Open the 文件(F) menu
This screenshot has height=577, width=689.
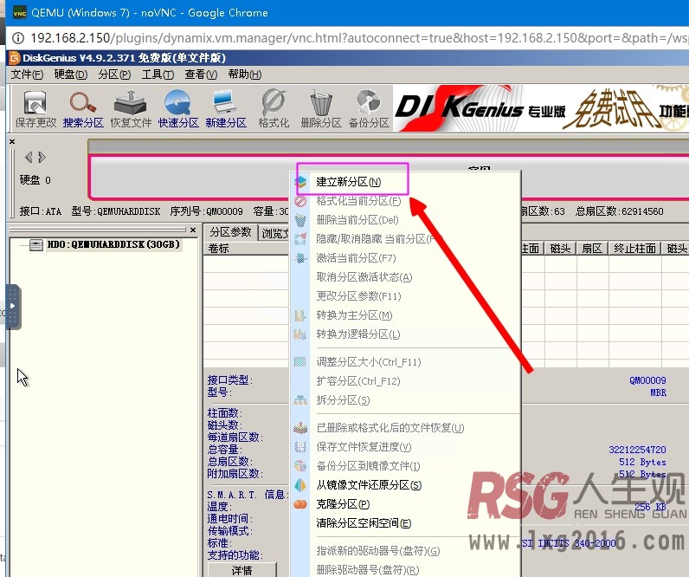27,75
